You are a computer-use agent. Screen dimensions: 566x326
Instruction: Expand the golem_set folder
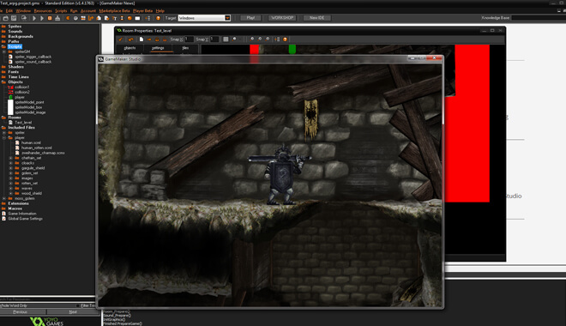click(10, 173)
